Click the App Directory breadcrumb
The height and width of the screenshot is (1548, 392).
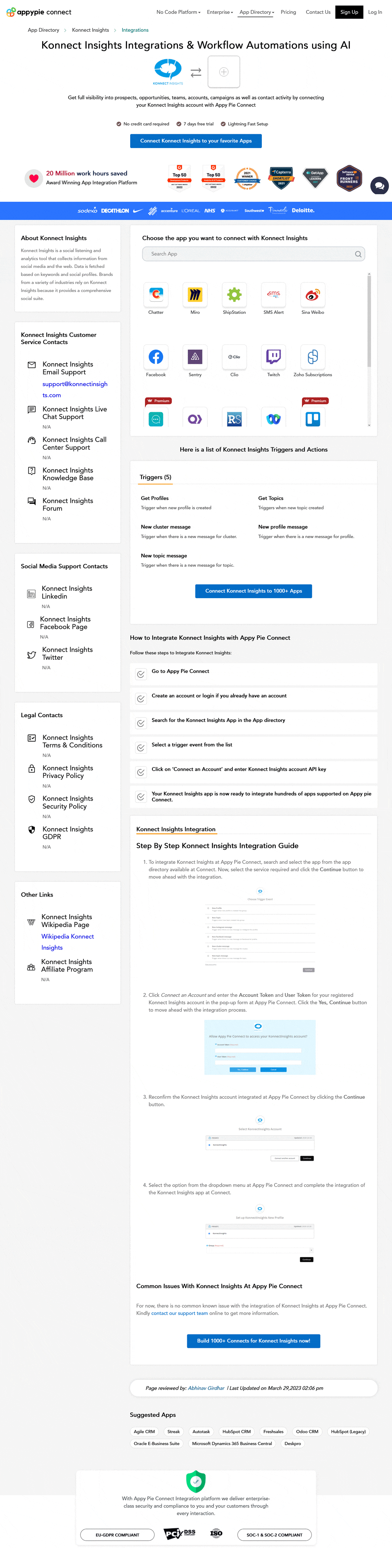tap(43, 30)
